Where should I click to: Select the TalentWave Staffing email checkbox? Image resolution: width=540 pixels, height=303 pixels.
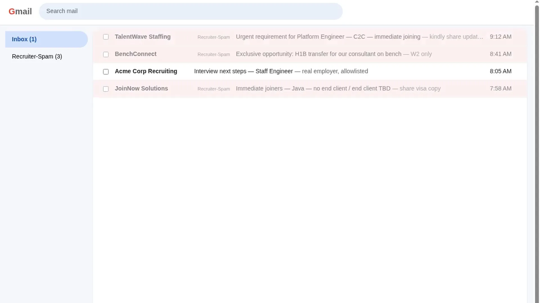106,37
